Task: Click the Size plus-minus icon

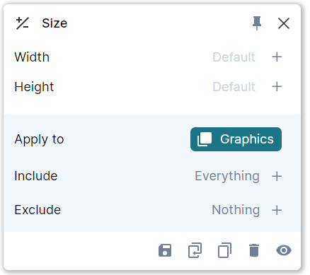Action: [x=23, y=23]
